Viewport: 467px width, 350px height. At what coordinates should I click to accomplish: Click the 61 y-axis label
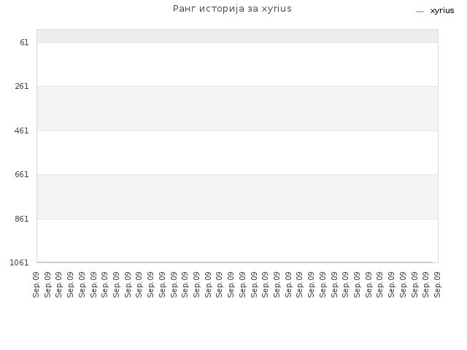(x=24, y=42)
